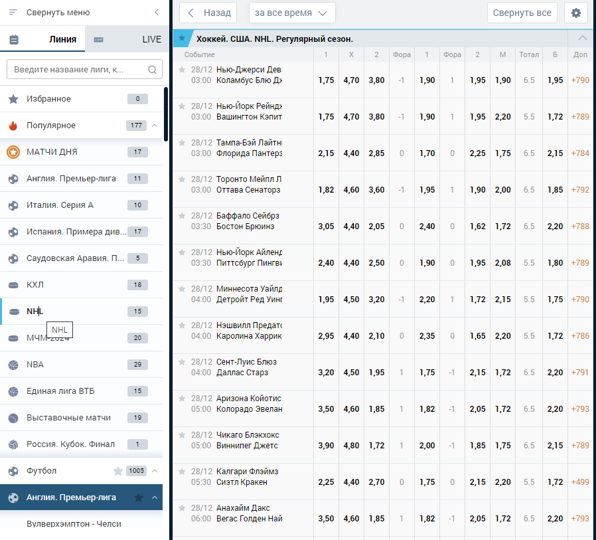Expand +499 extra markets for Калгари match

(580, 482)
